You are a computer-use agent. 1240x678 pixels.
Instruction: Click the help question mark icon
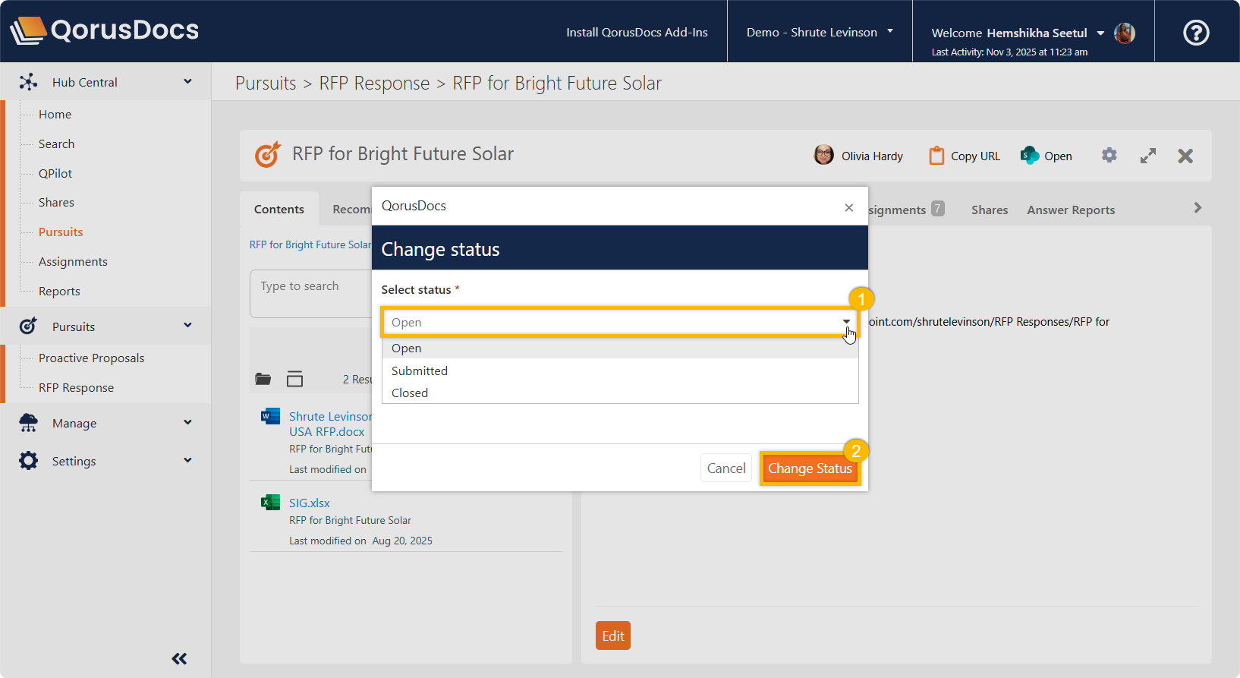(x=1196, y=33)
